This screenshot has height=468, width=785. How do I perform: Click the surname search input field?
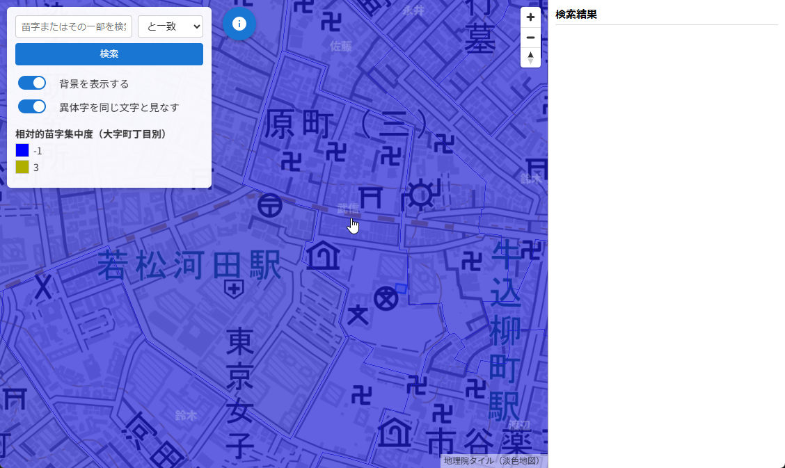[73, 26]
